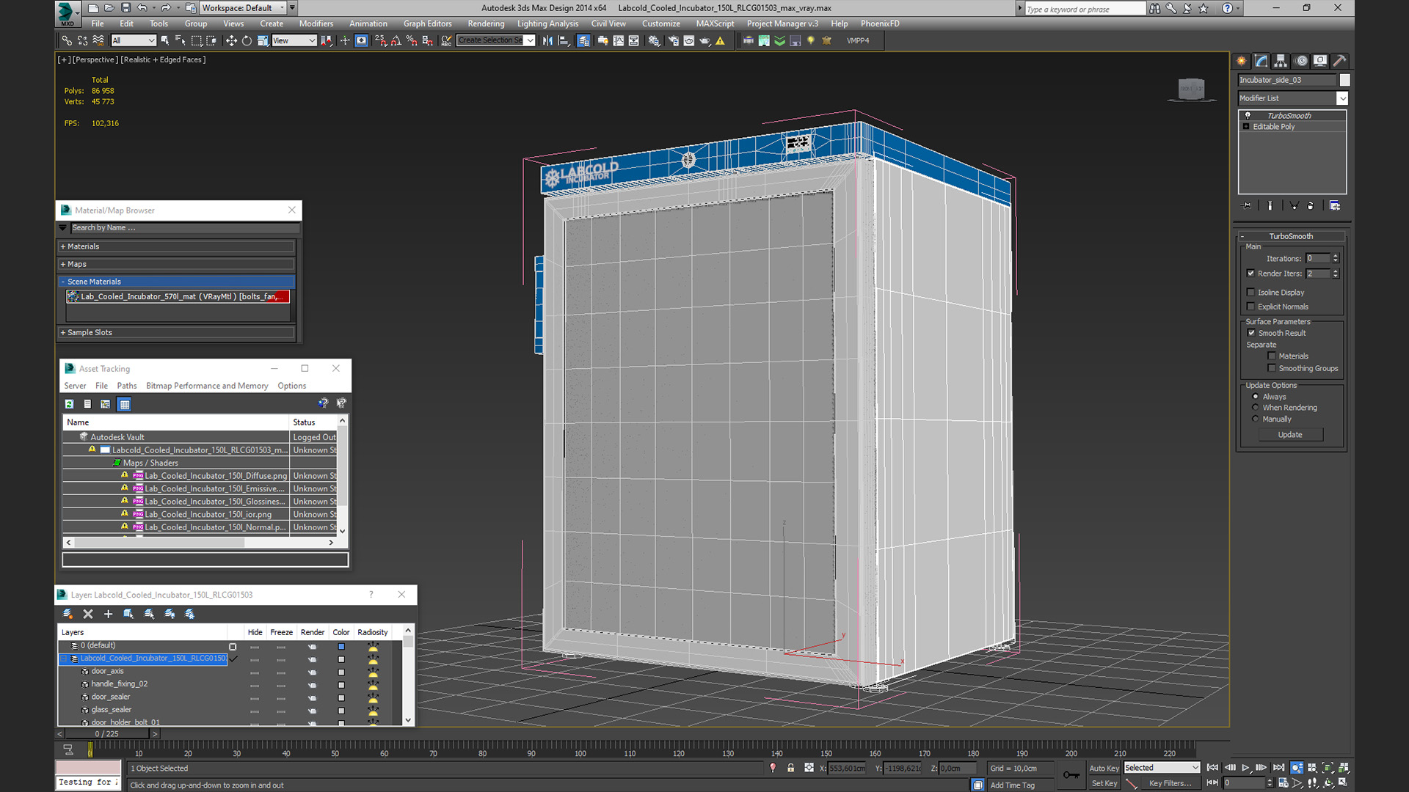
Task: Open Paths menu in Asset Tracking
Action: [127, 386]
